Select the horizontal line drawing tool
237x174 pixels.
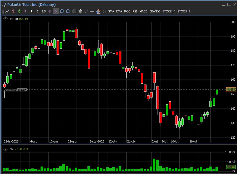click(x=92, y=11)
